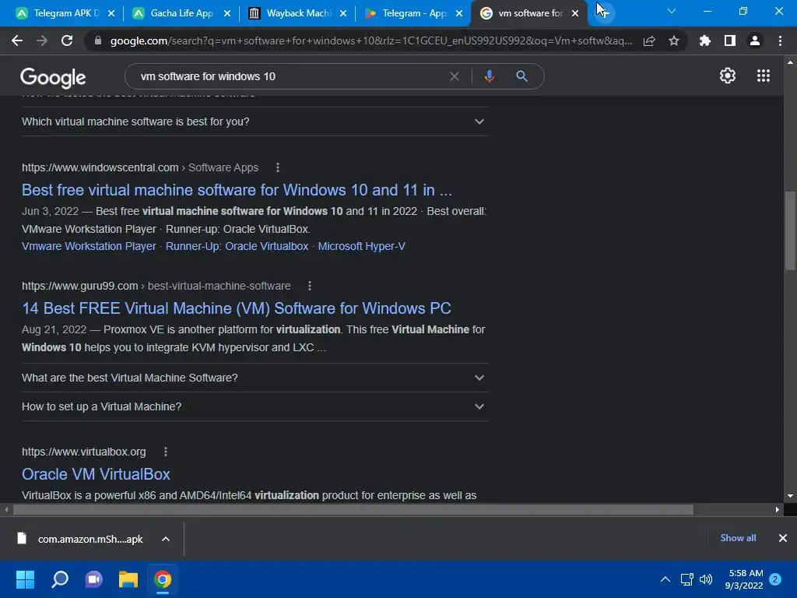Show hidden system tray icons
Viewport: 797px width, 598px height.
click(x=665, y=579)
